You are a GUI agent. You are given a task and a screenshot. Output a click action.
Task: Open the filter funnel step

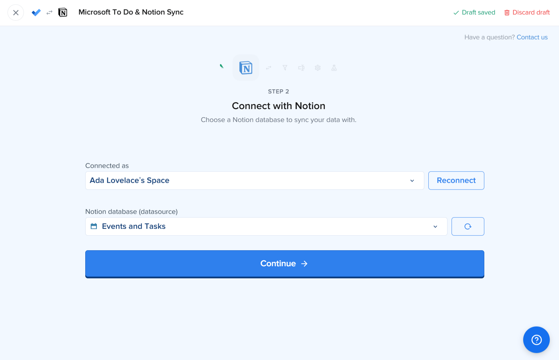pyautogui.click(x=285, y=68)
